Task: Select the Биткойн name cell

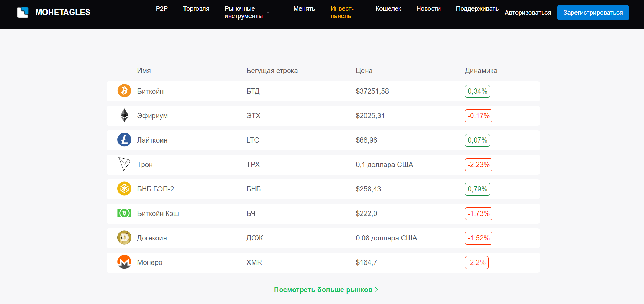Action: click(150, 91)
